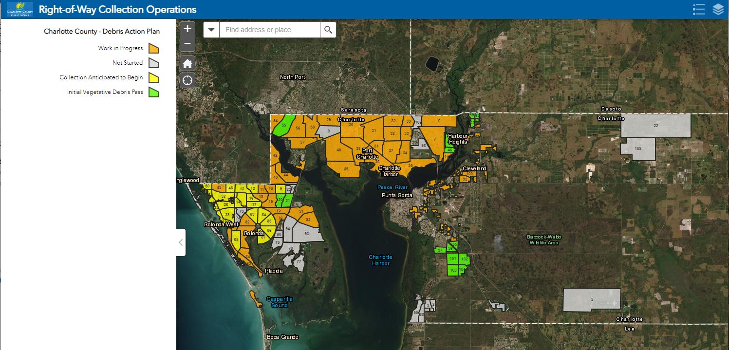Click the Not Started gray swatch
Image resolution: width=729 pixels, height=350 pixels.
(x=154, y=63)
